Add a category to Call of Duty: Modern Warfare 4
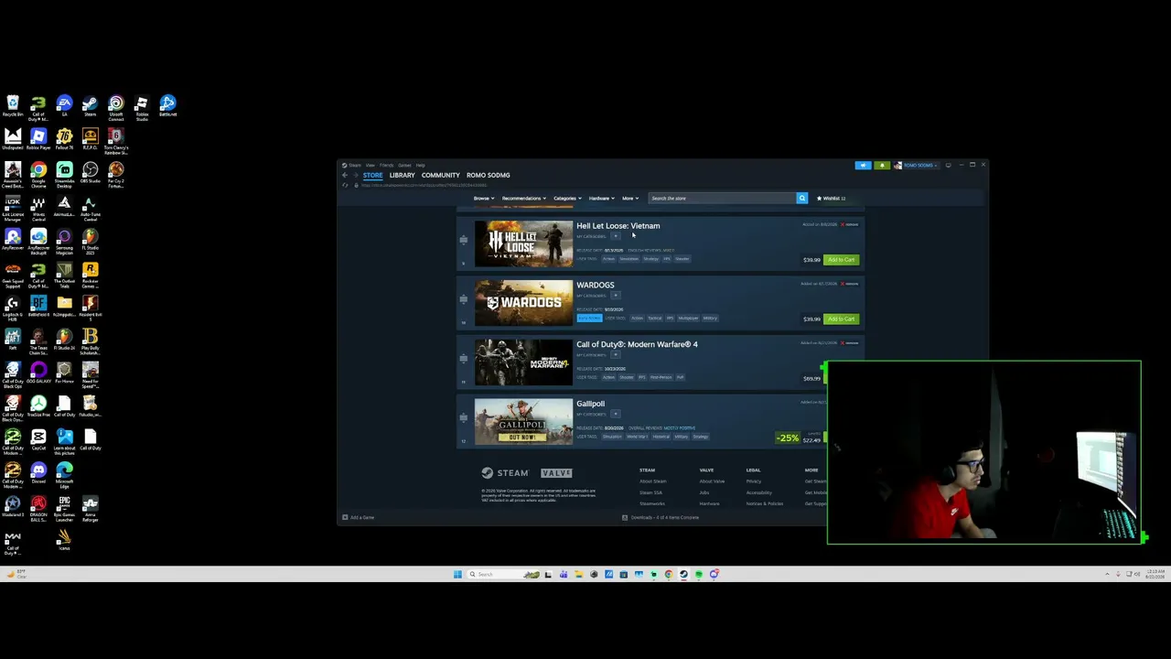The width and height of the screenshot is (1171, 659). pyautogui.click(x=616, y=355)
